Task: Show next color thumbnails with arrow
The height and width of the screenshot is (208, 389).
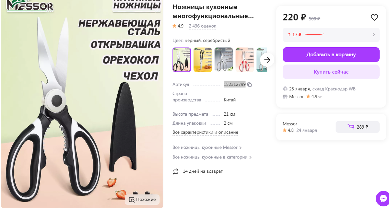Action: [x=267, y=60]
